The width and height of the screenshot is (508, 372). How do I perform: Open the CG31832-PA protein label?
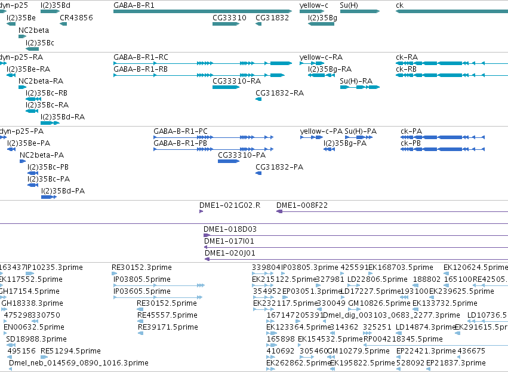279,168
